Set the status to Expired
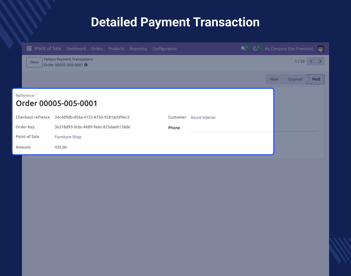 pos(295,79)
